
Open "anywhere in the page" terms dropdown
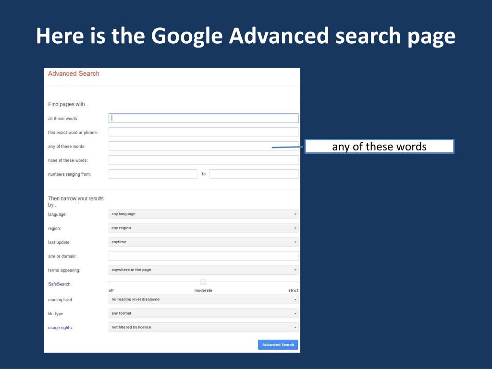click(x=203, y=270)
